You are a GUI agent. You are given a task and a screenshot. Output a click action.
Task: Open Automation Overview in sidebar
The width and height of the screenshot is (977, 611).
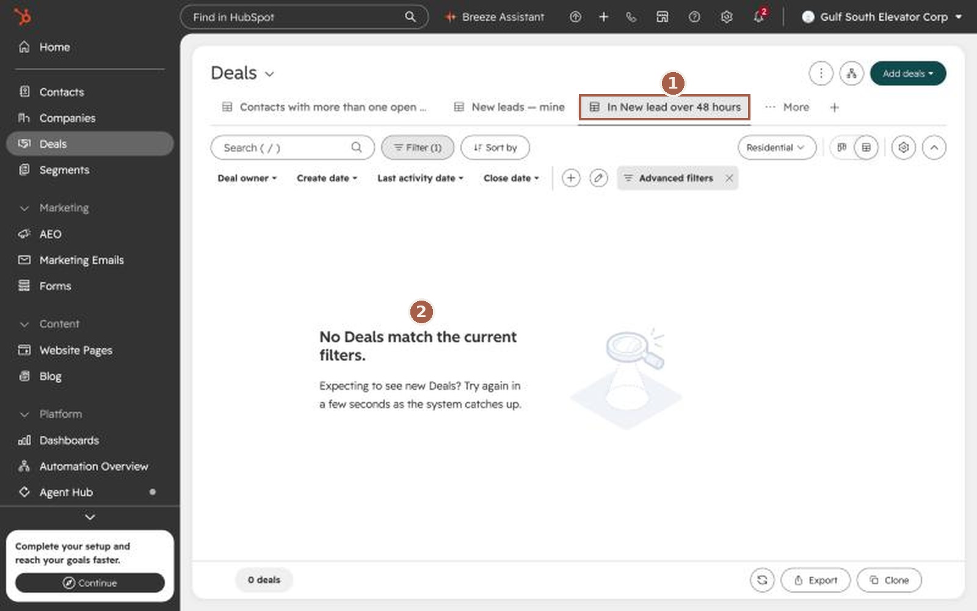click(x=90, y=466)
